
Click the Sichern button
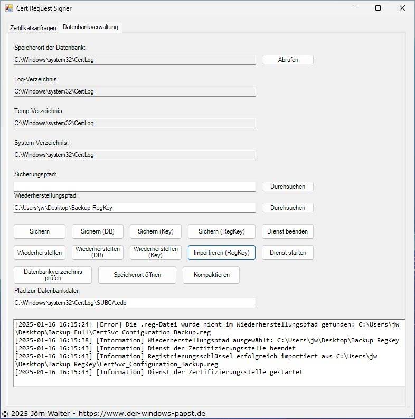click(x=40, y=231)
